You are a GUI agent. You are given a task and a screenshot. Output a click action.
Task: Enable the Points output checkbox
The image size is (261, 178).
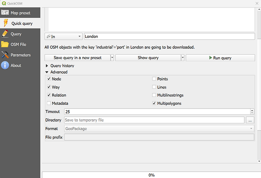tap(154, 79)
